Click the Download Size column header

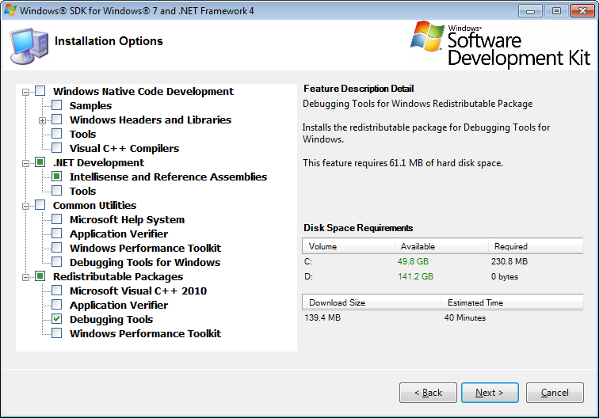coord(372,302)
